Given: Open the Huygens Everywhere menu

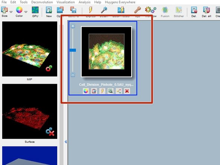Looking at the screenshot, I should coord(120,2).
